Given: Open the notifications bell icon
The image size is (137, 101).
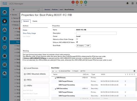Looking at the screenshot, I should (128, 3).
